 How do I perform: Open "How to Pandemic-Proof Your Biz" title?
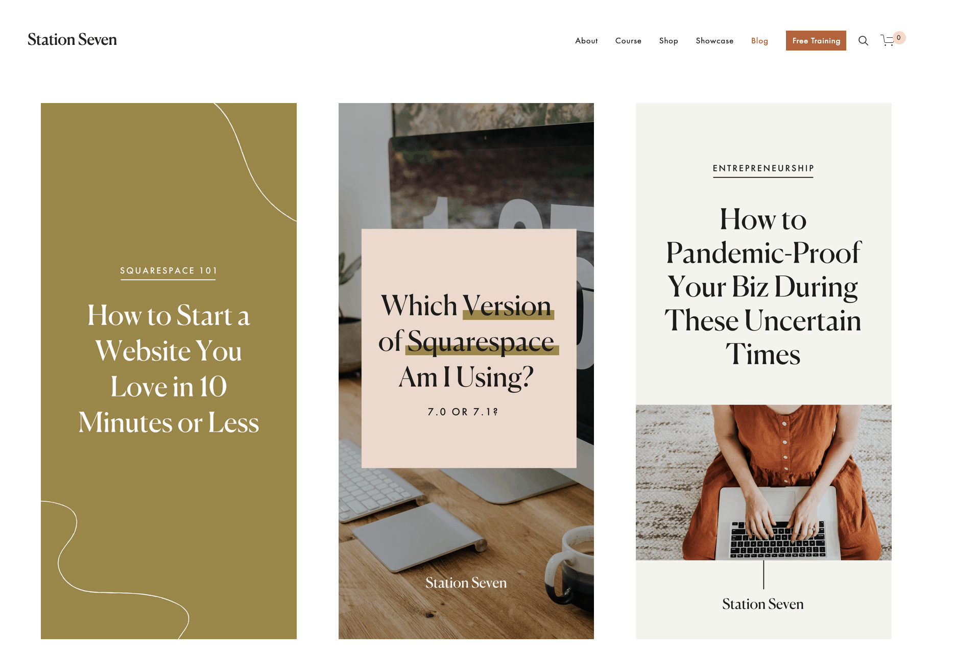763,286
